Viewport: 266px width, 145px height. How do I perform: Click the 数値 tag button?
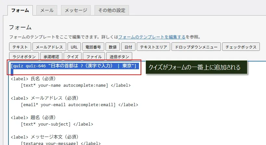click(x=113, y=47)
